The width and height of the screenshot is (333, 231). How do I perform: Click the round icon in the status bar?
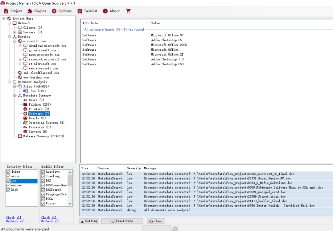(175, 229)
